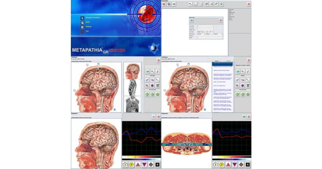322x169 pixels.
Task: Click the red heart icon in Card index toolbar
Action: click(163, 4)
